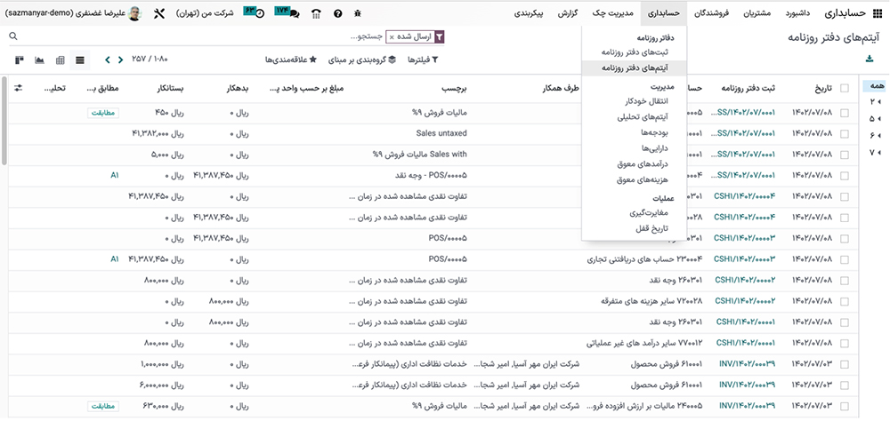Switch to pivot table view
This screenshot has height=437, width=890.
point(60,60)
